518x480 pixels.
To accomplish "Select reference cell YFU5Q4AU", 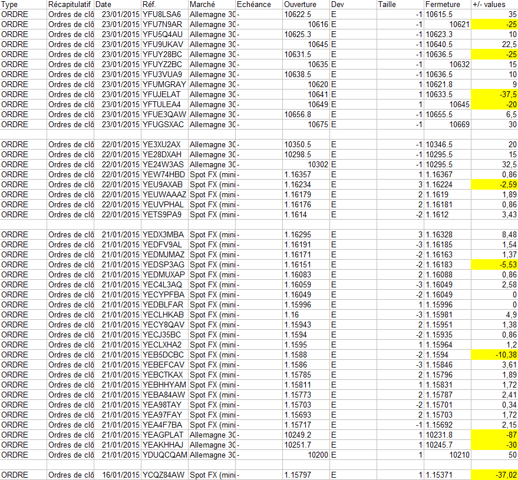I will tap(165, 34).
